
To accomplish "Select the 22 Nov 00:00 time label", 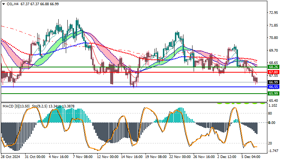I will (180, 157).
